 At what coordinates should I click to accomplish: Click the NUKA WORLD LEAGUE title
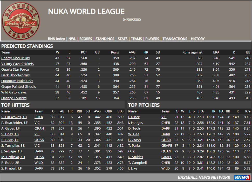point(86,12)
